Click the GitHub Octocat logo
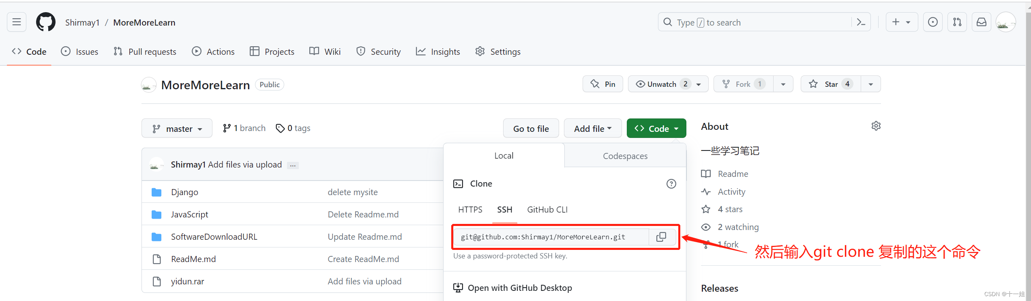The width and height of the screenshot is (1031, 301). click(x=46, y=22)
